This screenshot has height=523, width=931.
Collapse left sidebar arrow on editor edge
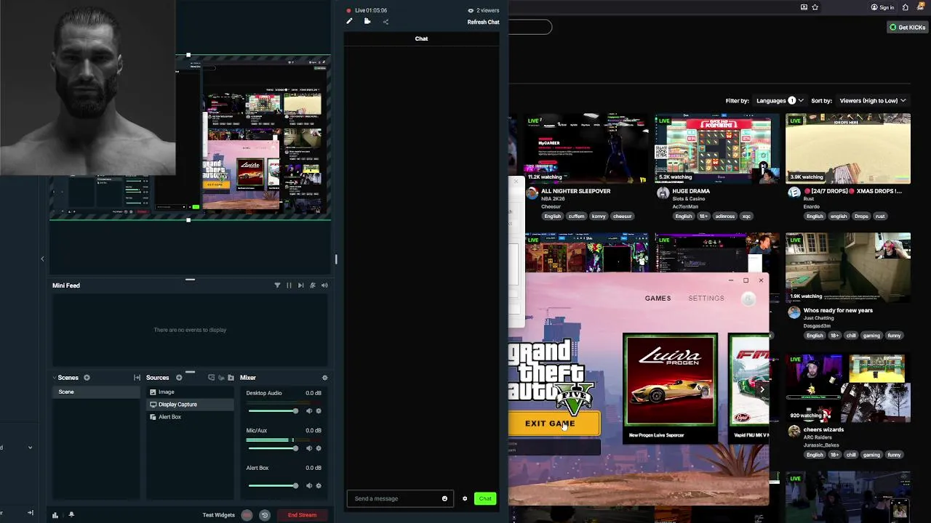tap(42, 259)
